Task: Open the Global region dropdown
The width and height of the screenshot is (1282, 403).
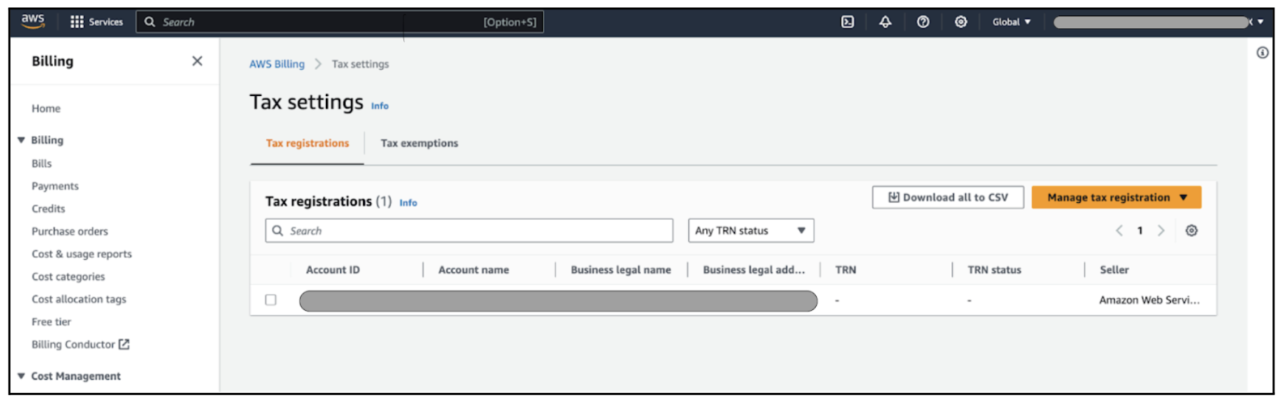Action: point(1011,22)
